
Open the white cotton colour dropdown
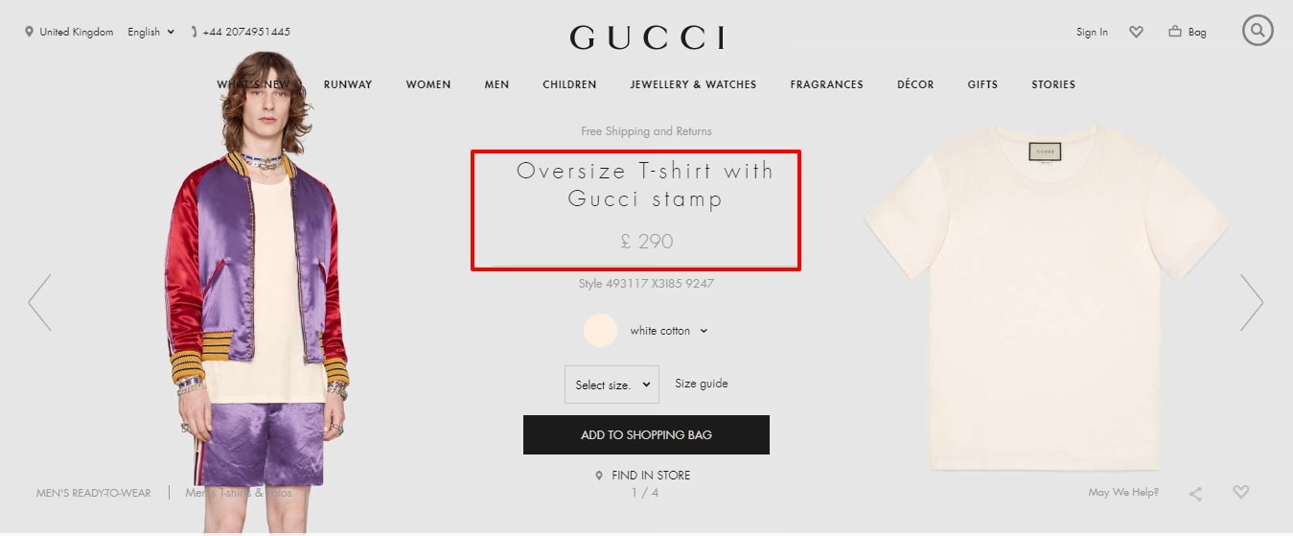click(x=669, y=331)
